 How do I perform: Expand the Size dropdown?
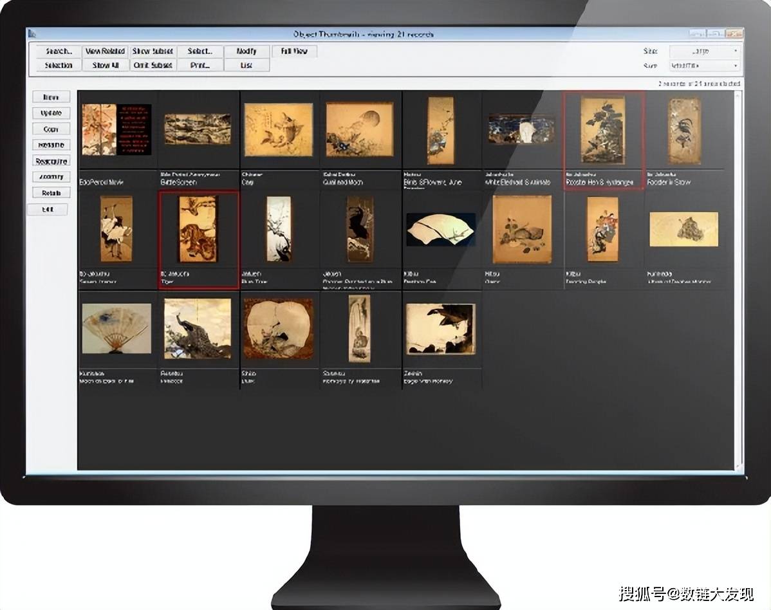(x=704, y=51)
